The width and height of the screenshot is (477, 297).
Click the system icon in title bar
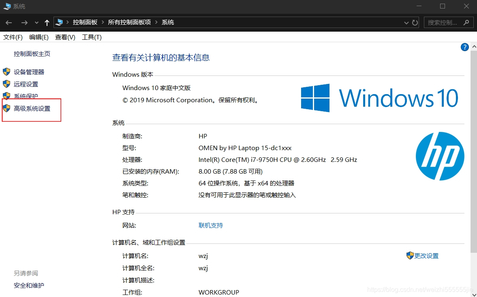[x=7, y=6]
